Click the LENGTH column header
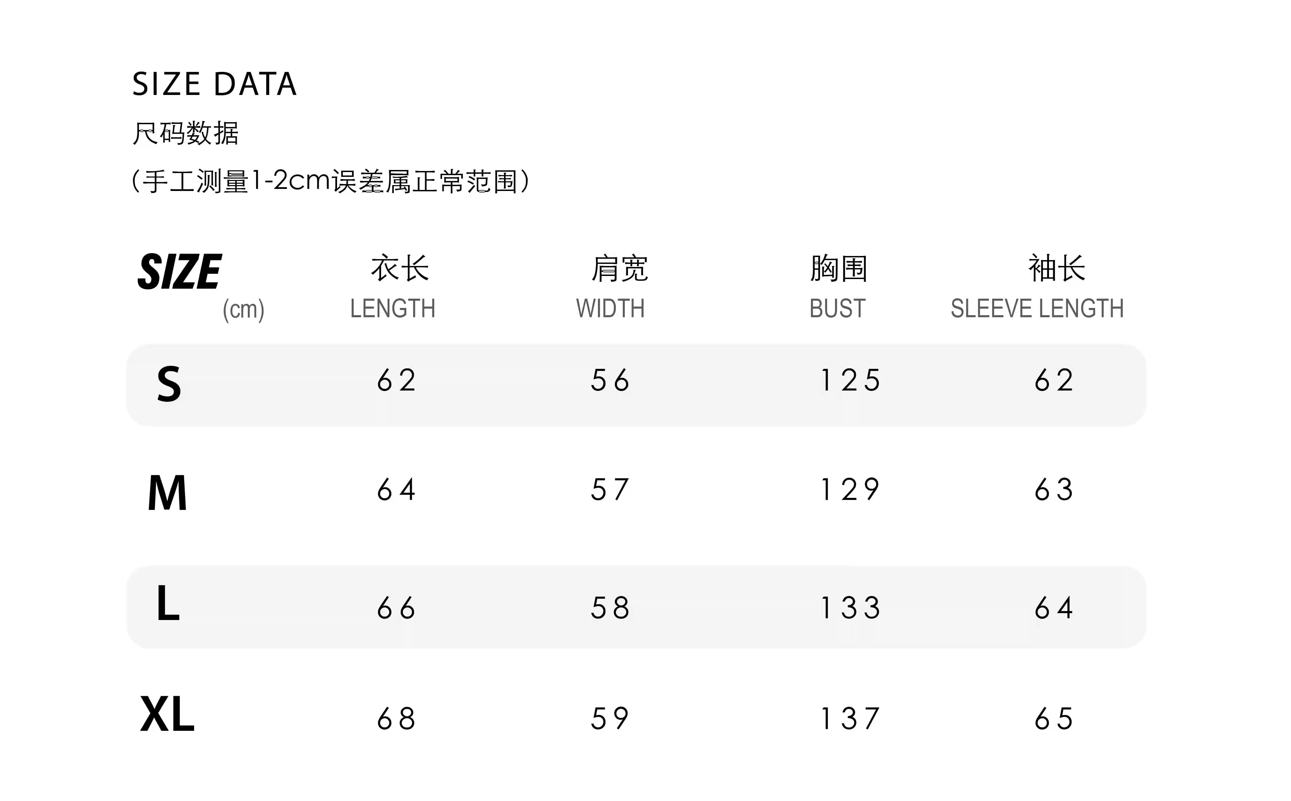The image size is (1291, 801). [393, 308]
